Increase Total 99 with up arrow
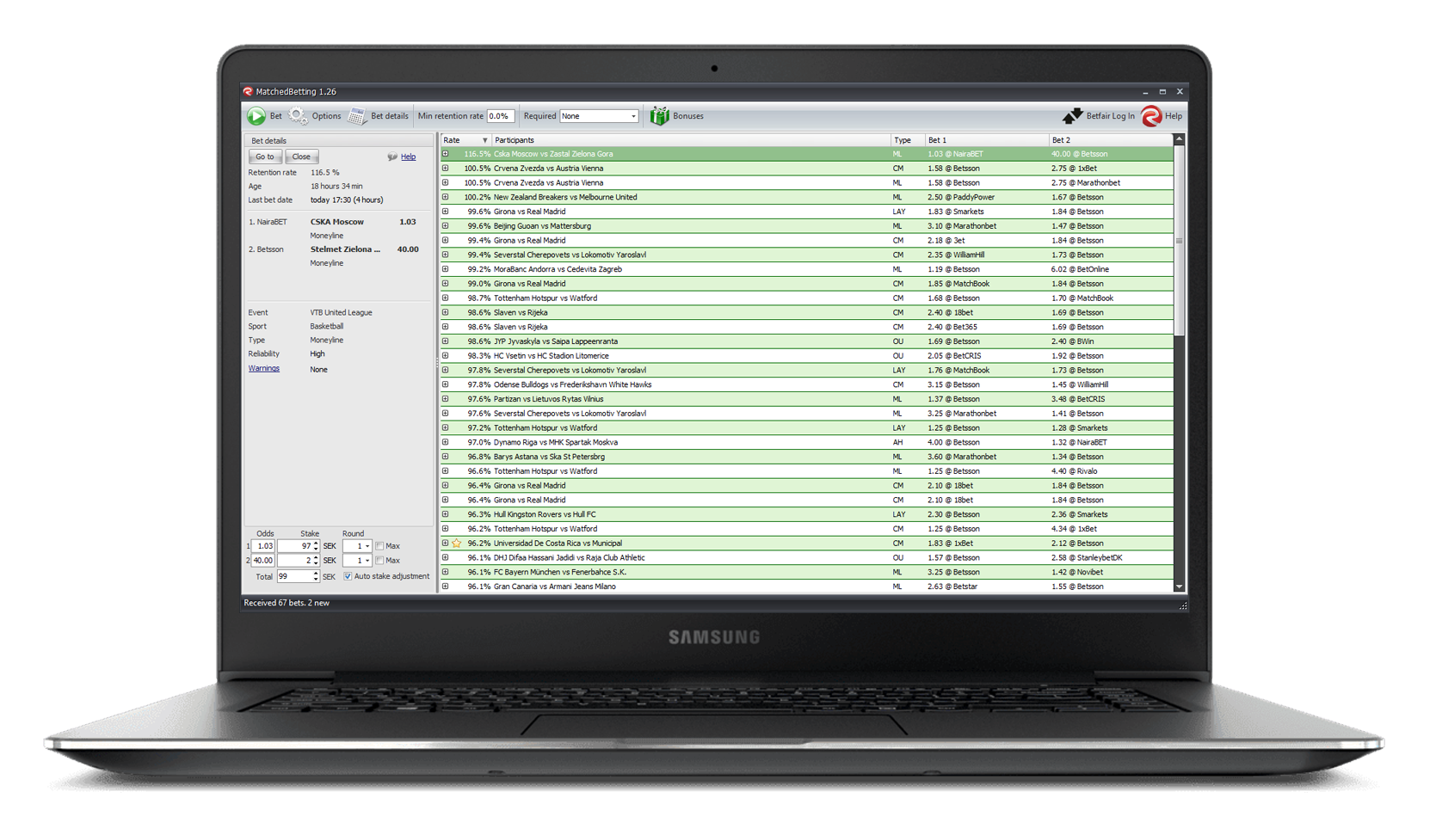The image size is (1436, 817). pyautogui.click(x=317, y=574)
